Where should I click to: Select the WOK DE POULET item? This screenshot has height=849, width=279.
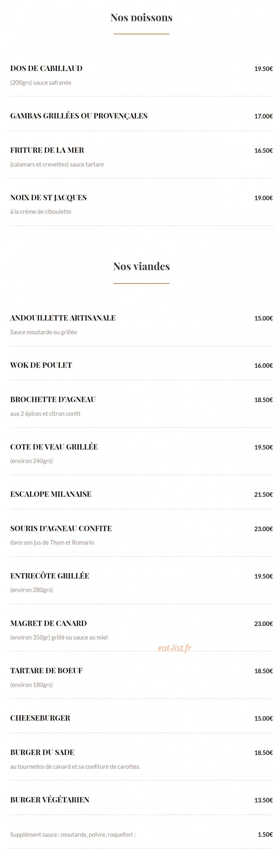[x=41, y=365]
